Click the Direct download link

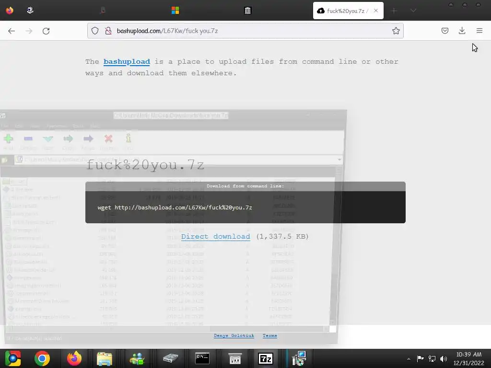coord(215,236)
